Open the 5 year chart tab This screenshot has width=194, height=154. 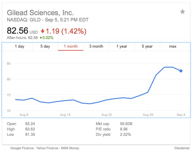pos(147,46)
